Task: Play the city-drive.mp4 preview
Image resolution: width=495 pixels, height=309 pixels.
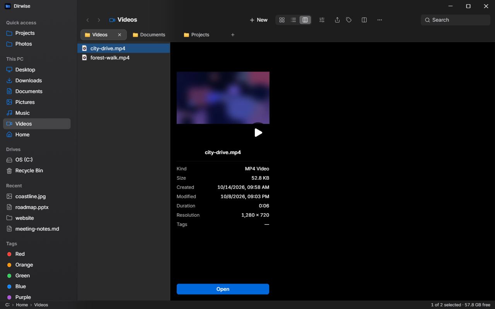Action: click(258, 132)
